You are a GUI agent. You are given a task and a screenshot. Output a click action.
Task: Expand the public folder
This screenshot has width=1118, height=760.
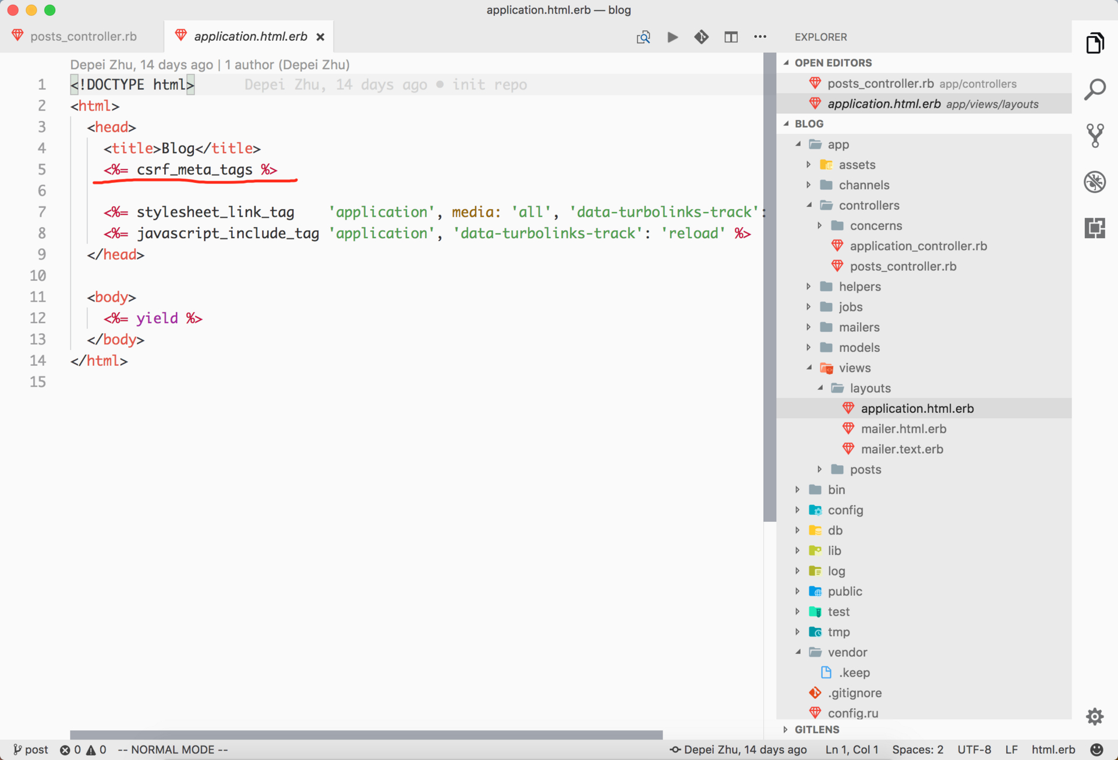coord(924,592)
